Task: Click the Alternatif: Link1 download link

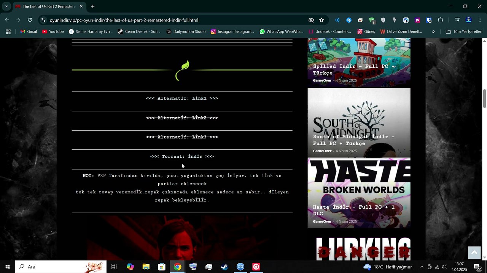Action: click(x=182, y=98)
